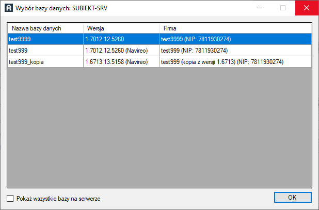
Task: Click version cell 1.7012.12.5260 (Navireo)
Action: click(x=121, y=51)
